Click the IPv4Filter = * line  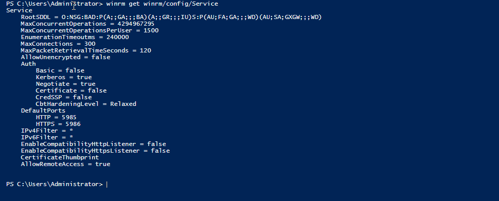coord(47,131)
